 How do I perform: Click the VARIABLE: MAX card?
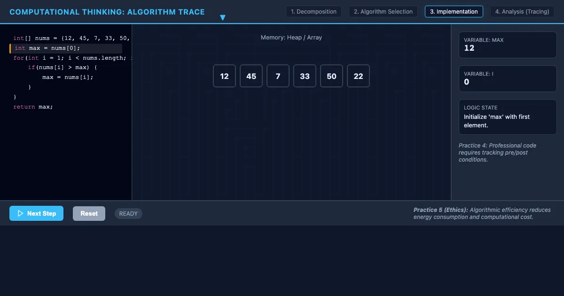pyautogui.click(x=508, y=45)
